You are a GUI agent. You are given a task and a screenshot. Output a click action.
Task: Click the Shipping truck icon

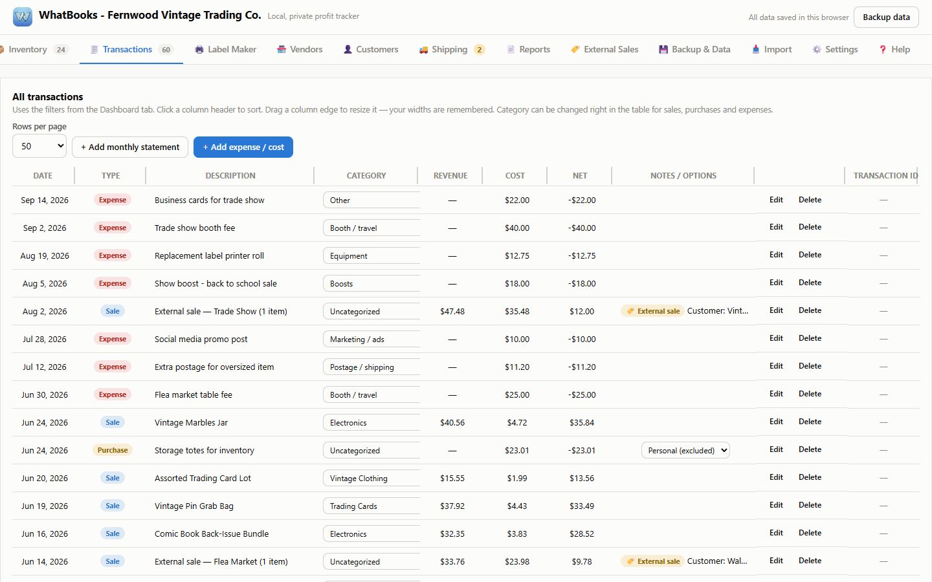[x=423, y=50]
